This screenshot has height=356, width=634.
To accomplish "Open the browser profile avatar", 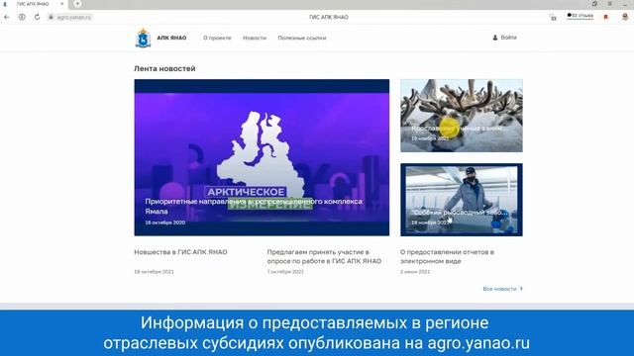I will tap(625, 17).
